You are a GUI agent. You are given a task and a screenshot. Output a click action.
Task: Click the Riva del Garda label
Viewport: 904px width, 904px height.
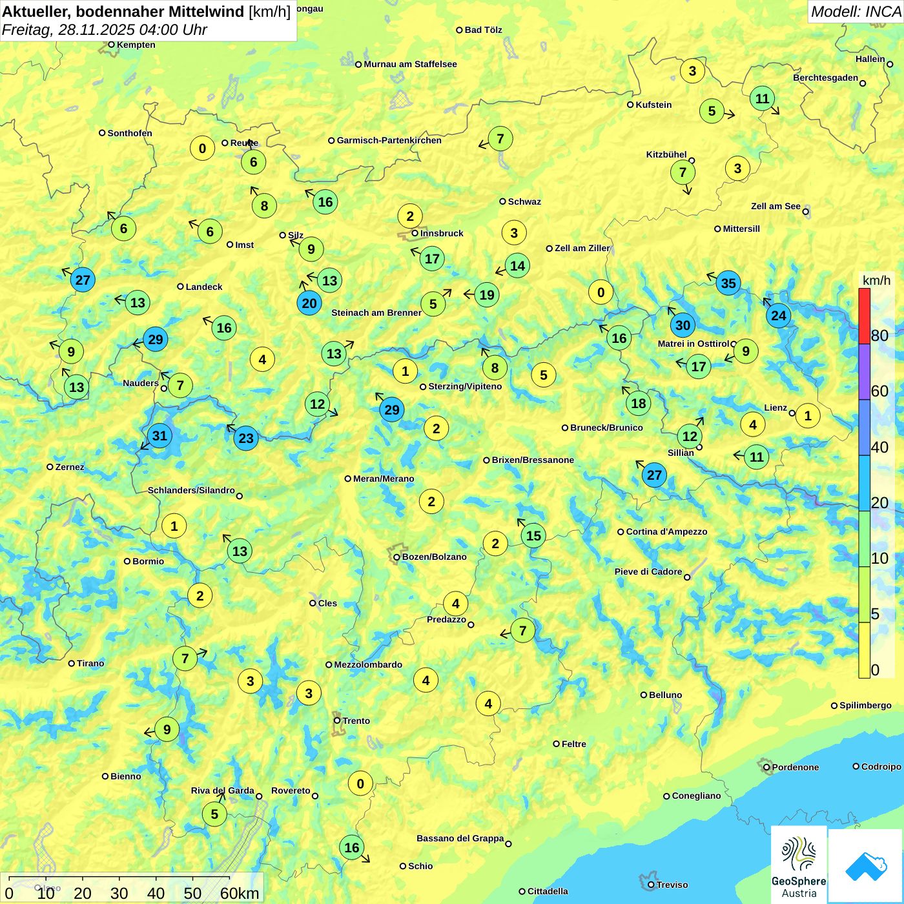click(x=222, y=790)
